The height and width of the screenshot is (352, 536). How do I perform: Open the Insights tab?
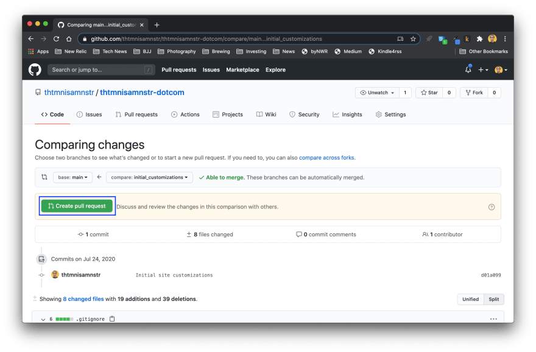pos(347,114)
